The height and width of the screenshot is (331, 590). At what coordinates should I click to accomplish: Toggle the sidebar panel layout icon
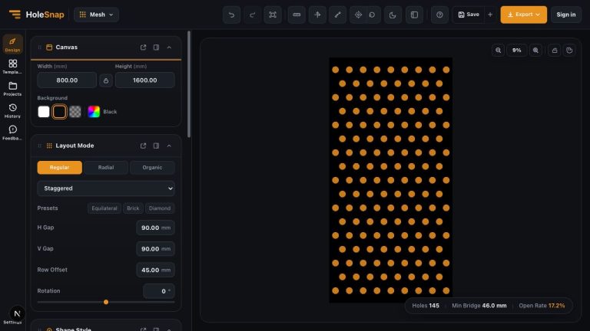[x=414, y=15]
